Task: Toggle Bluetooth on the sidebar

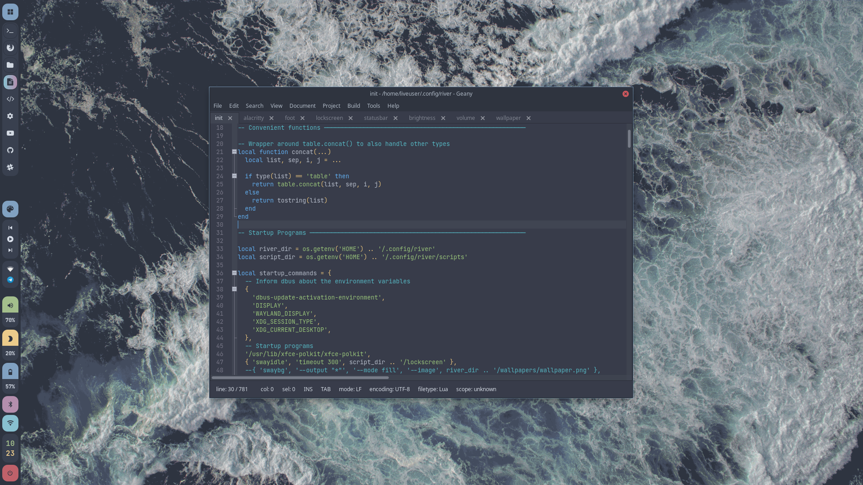Action: pyautogui.click(x=10, y=404)
